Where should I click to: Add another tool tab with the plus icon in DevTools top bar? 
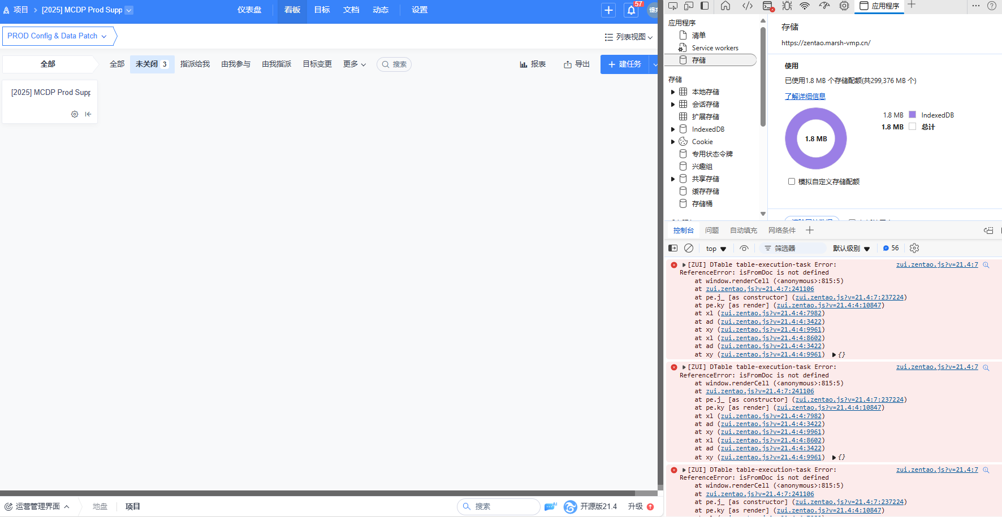(x=912, y=5)
